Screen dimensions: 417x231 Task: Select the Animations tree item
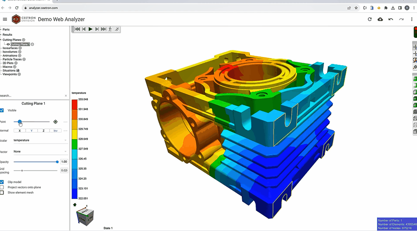10,56
